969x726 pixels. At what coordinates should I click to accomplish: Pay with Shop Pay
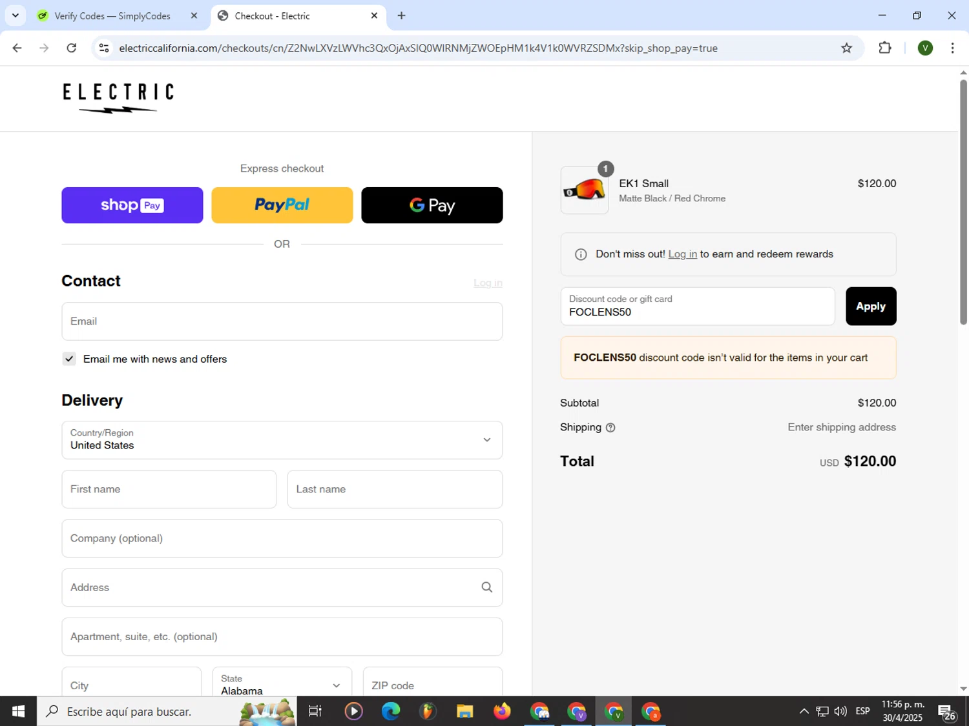132,205
